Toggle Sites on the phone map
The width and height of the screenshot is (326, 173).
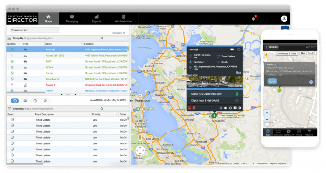coord(294,53)
